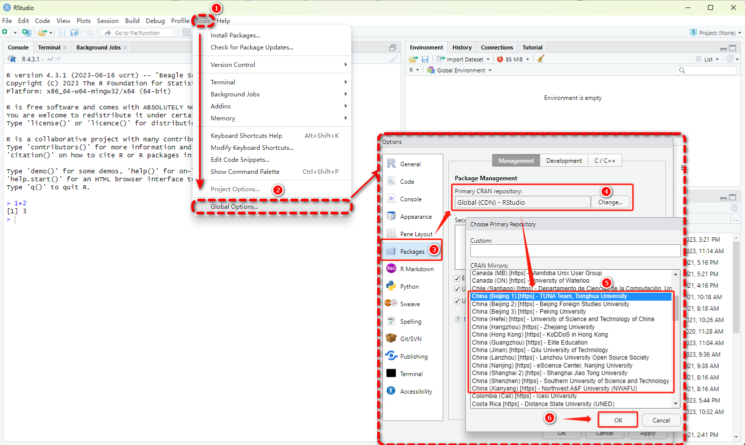745x445 pixels.
Task: Switch to the C / C++ tab
Action: coord(605,160)
